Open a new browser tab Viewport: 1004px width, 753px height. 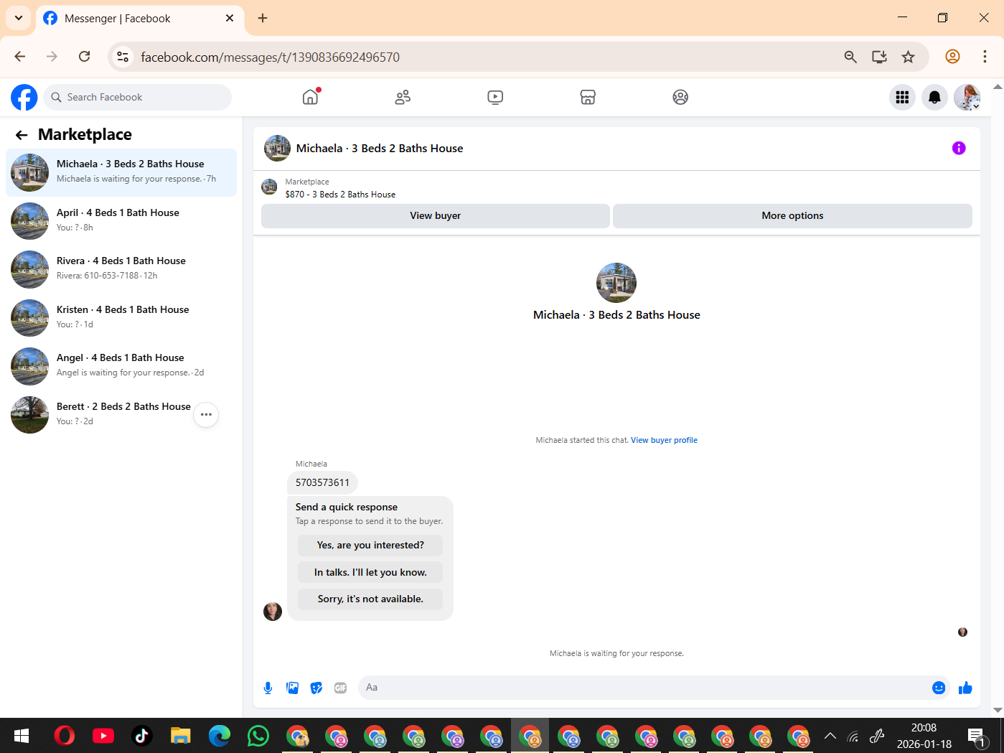263,18
